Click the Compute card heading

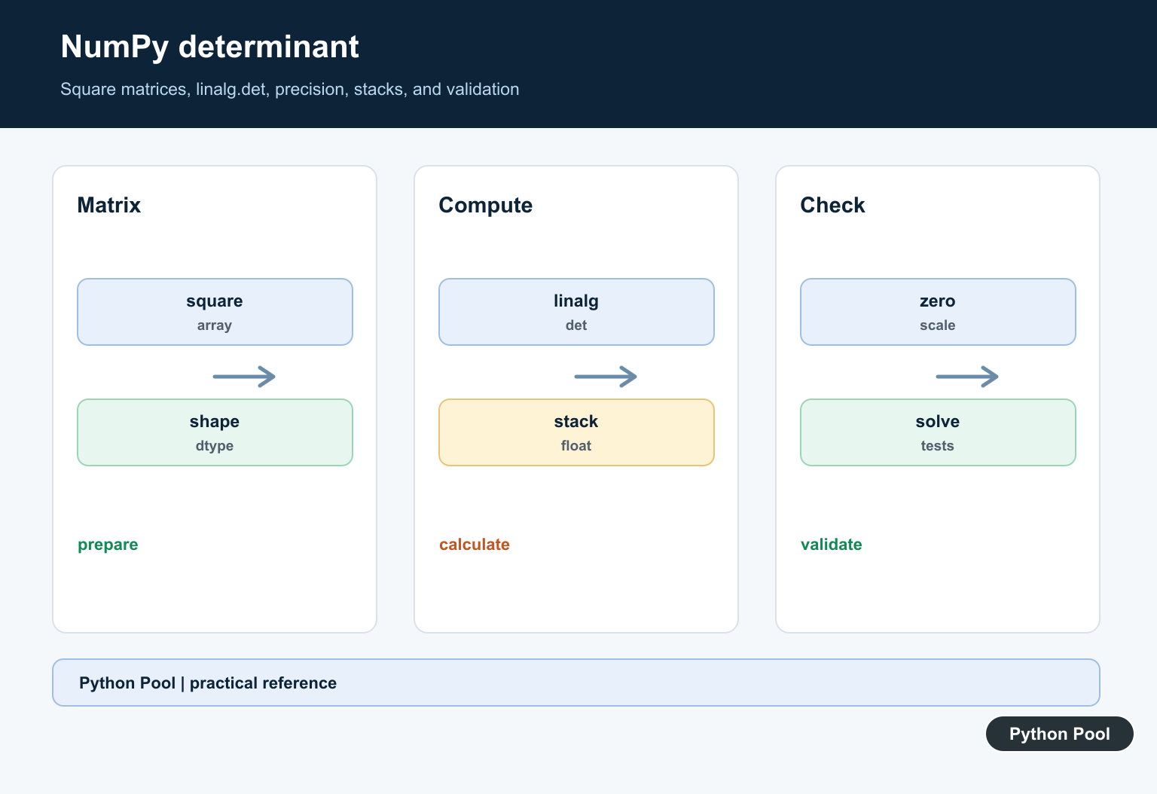pos(486,205)
